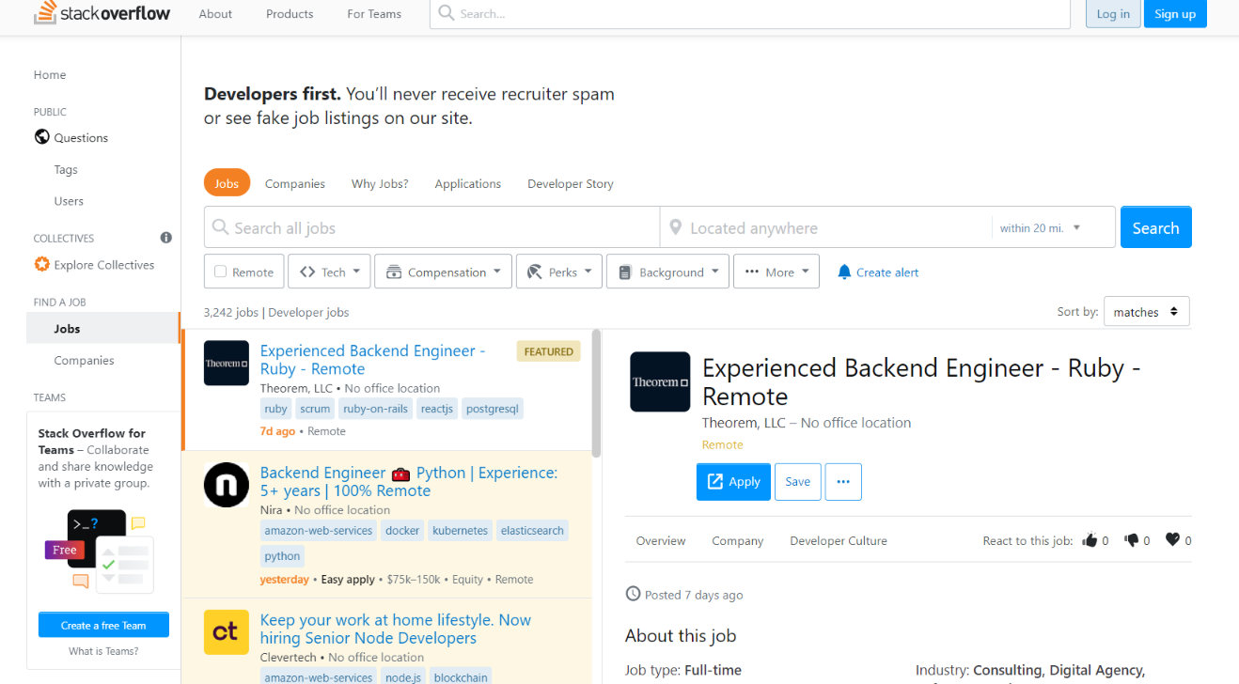The image size is (1239, 684).
Task: Open Products in the top navigation
Action: coord(290,13)
